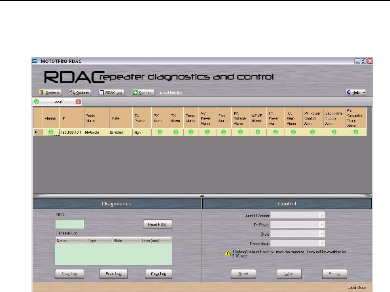Open the RDAC Log button
The height and width of the screenshot is (292, 390).
(111, 93)
